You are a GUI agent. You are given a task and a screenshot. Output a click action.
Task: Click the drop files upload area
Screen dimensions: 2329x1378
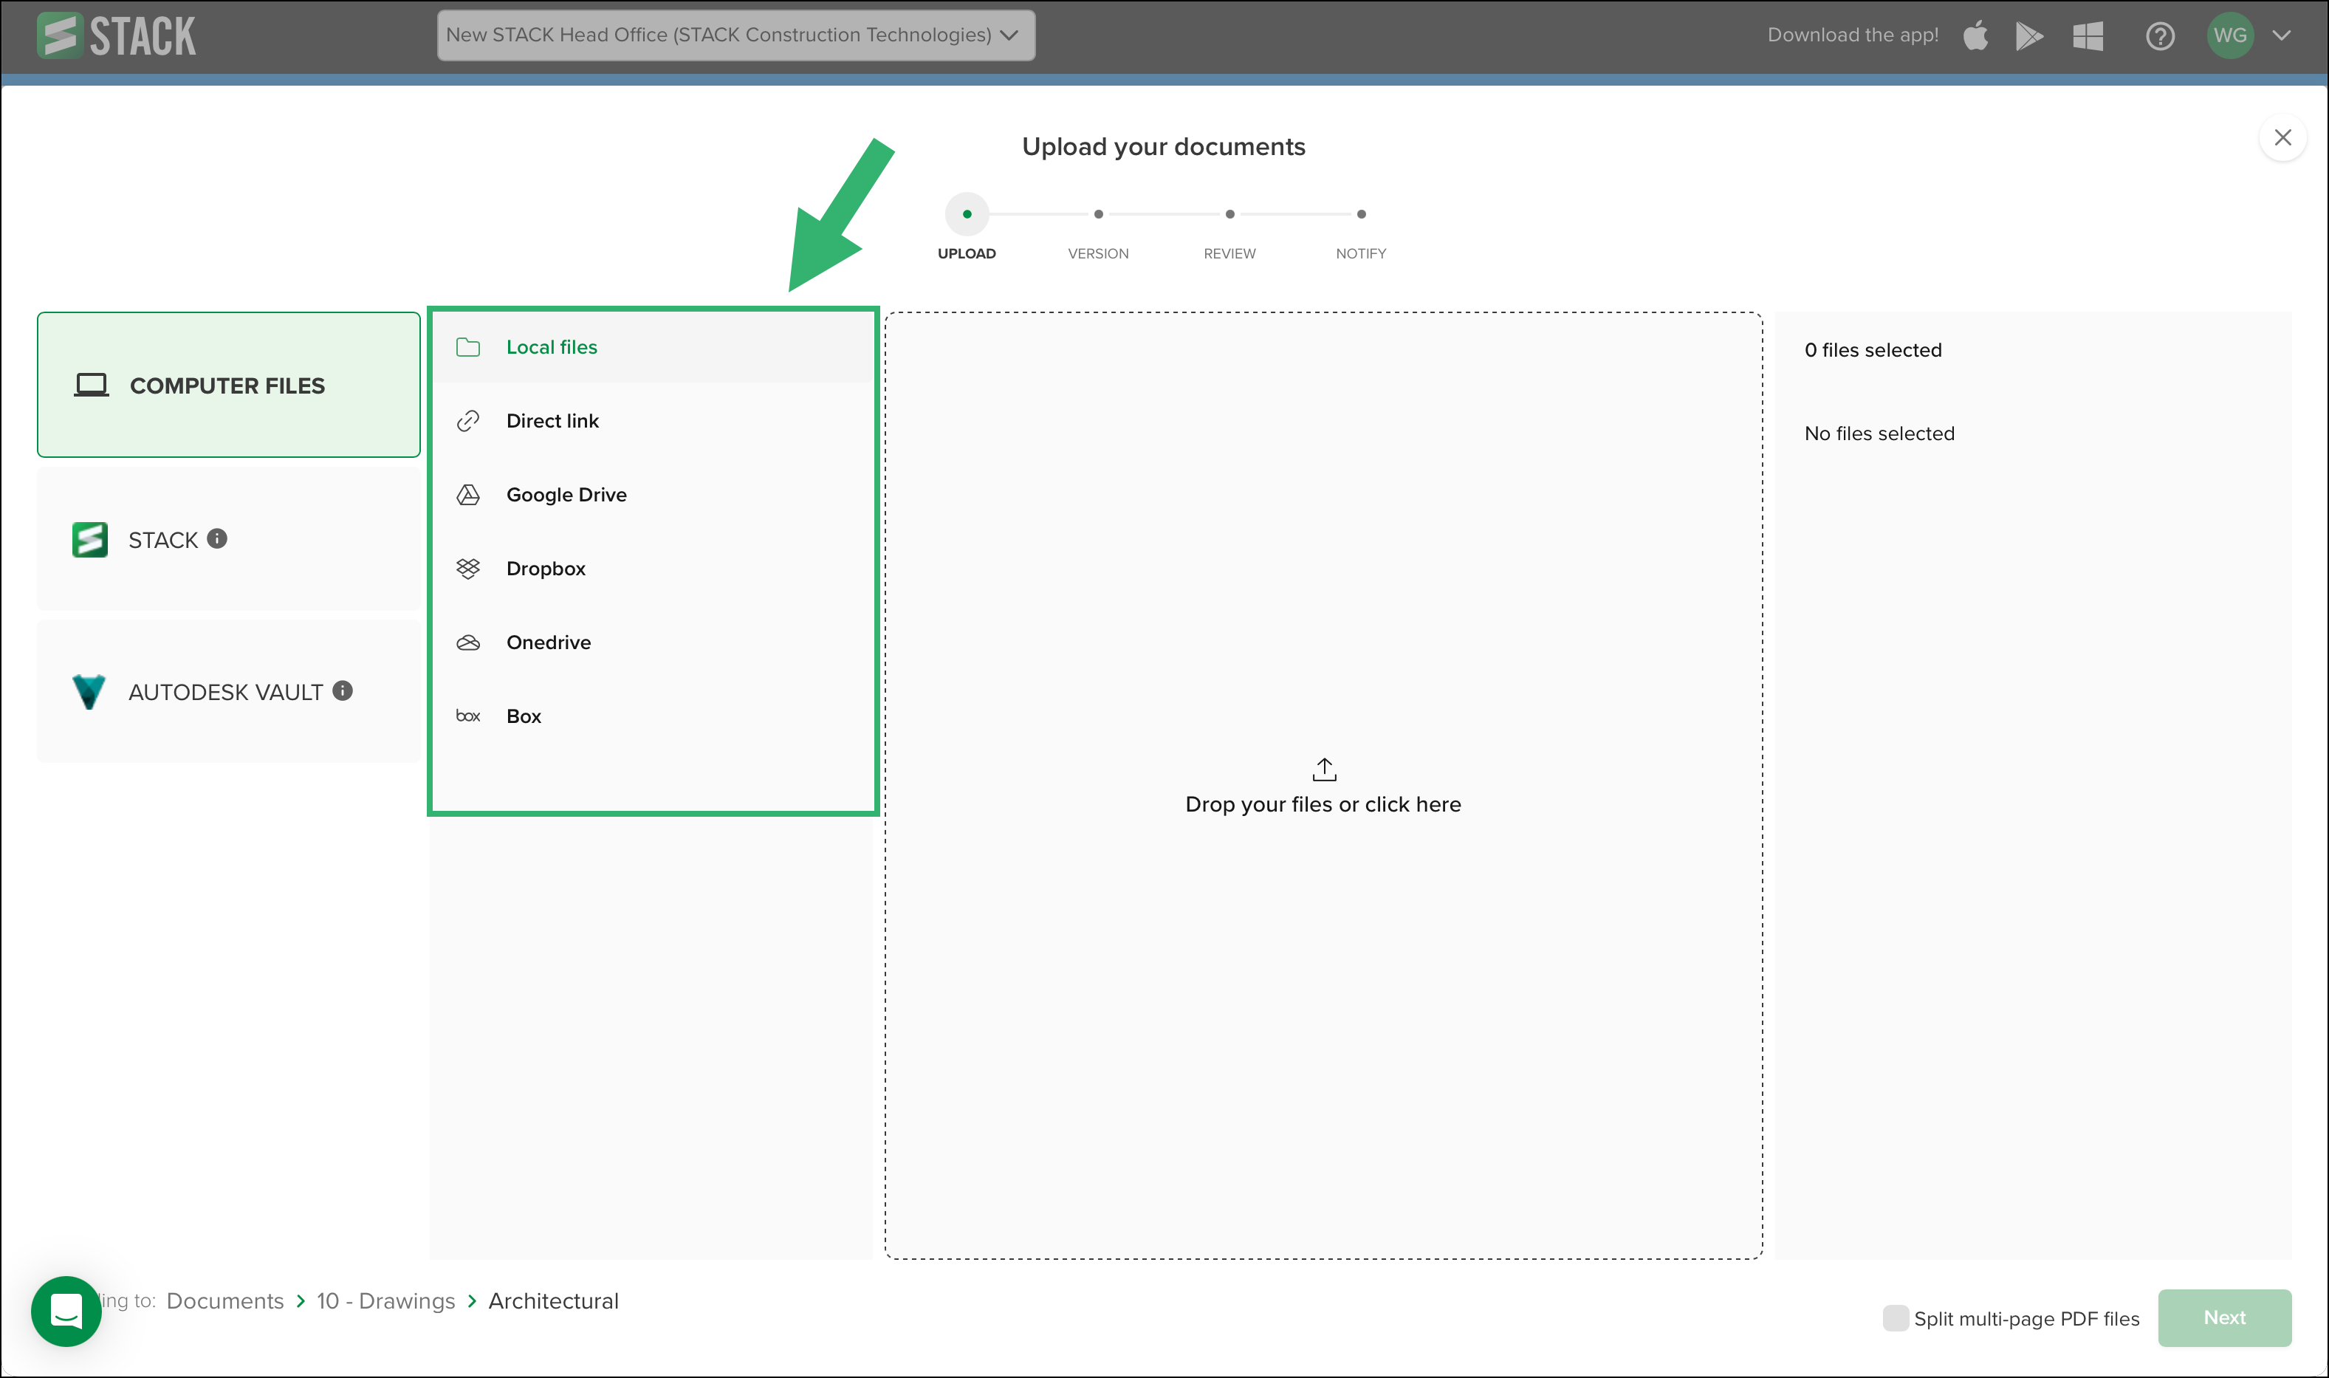pos(1323,786)
